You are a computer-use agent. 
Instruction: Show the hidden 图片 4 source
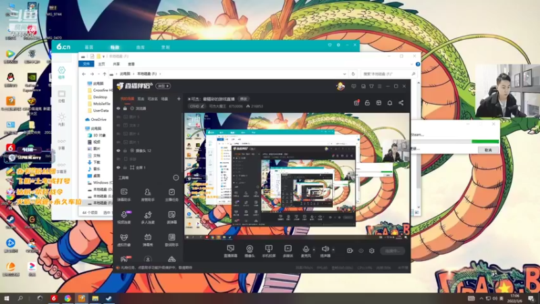click(118, 134)
